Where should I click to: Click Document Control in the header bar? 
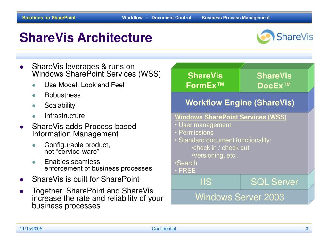pos(171,18)
